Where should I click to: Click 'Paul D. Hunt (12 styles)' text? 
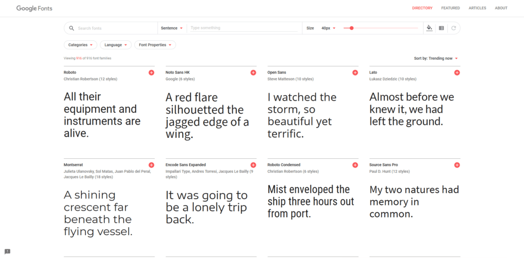click(x=389, y=172)
